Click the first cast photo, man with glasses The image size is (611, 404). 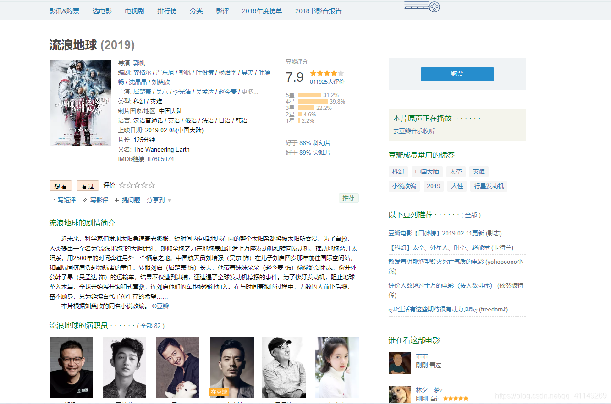point(71,367)
